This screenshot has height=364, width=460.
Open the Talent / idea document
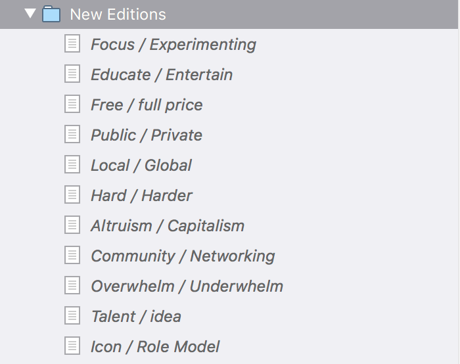136,317
